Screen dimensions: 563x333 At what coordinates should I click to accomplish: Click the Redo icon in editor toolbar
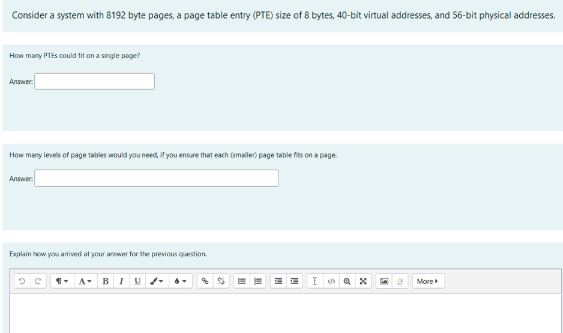coord(38,281)
